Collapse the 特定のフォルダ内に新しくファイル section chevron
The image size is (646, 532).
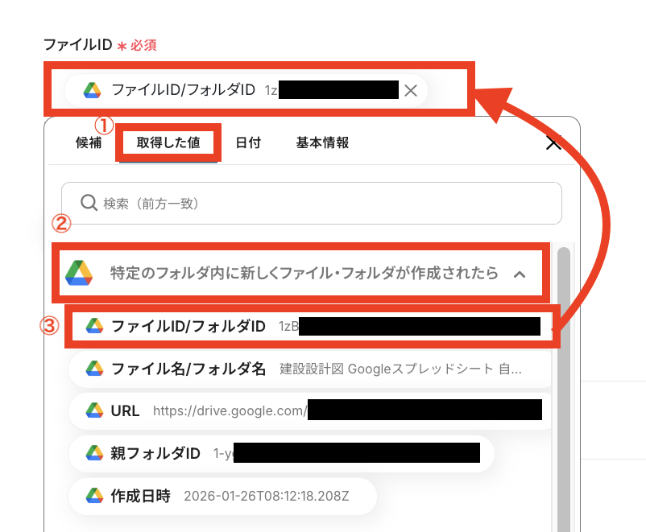point(520,274)
